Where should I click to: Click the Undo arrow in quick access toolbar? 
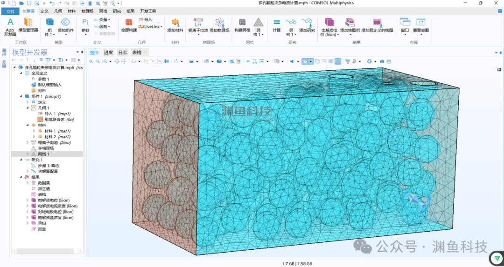click(x=52, y=3)
